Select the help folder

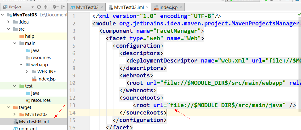30,36
